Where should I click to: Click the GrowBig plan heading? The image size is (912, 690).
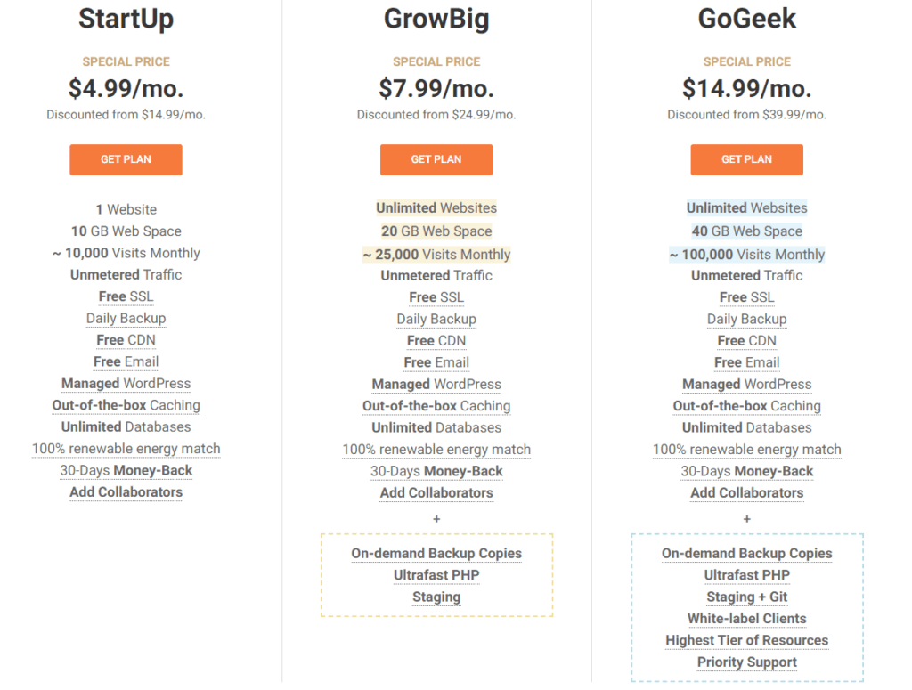(436, 19)
